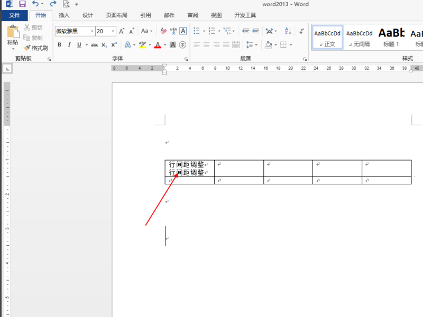Apply the 标题 1 style
Screen dimensions: 423x317
point(391,37)
